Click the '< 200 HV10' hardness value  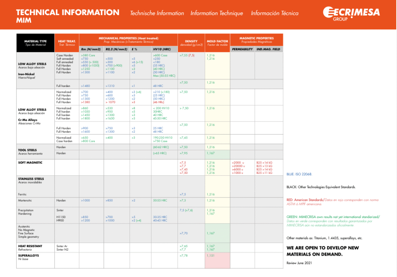[161, 108]
